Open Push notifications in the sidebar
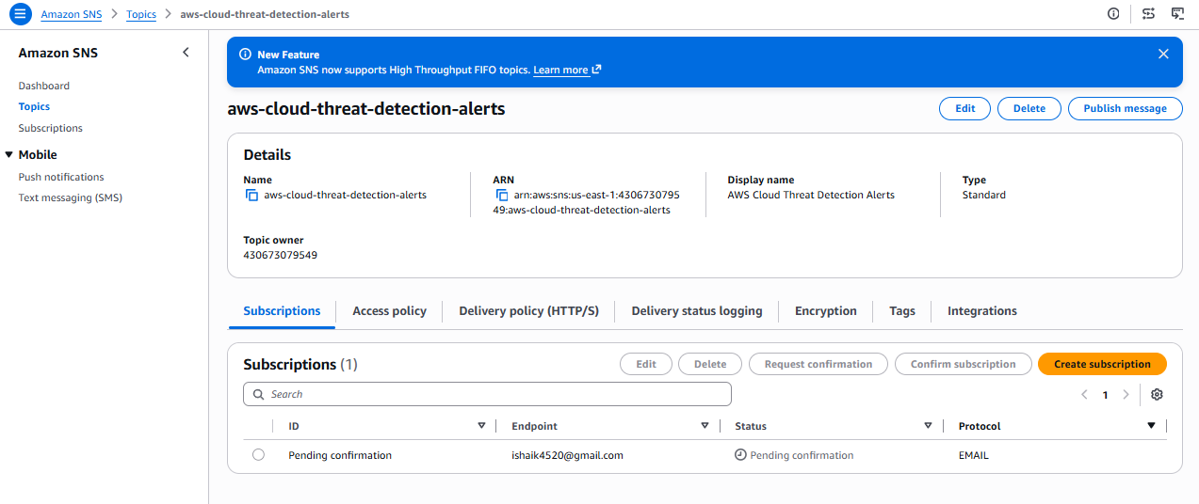This screenshot has height=504, width=1199. coord(61,177)
